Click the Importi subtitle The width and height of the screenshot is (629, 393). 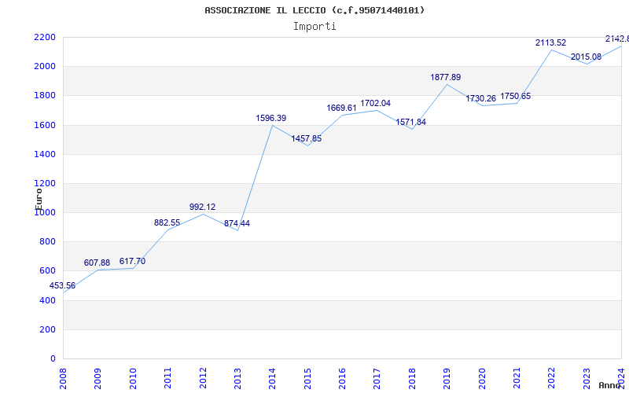point(314,27)
